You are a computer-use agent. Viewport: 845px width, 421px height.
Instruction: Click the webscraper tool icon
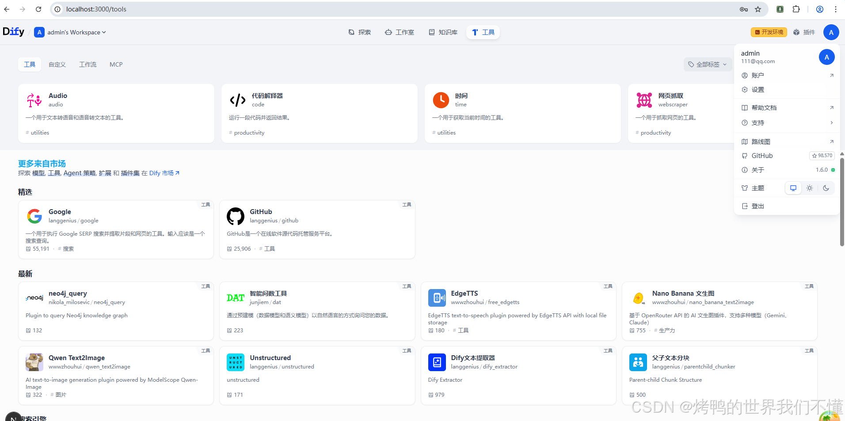point(644,100)
